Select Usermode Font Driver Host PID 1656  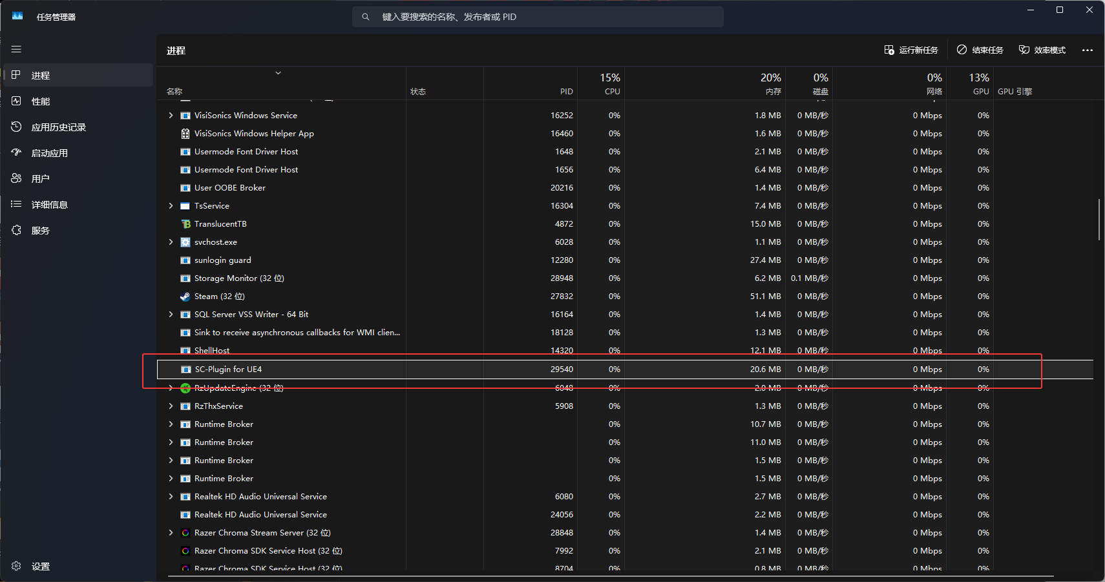click(x=625, y=170)
